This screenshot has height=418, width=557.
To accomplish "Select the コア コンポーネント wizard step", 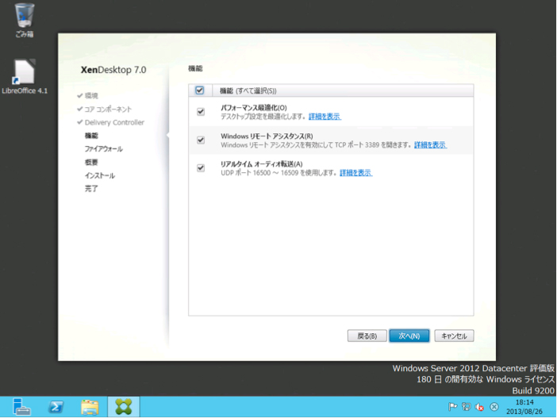I will [108, 109].
